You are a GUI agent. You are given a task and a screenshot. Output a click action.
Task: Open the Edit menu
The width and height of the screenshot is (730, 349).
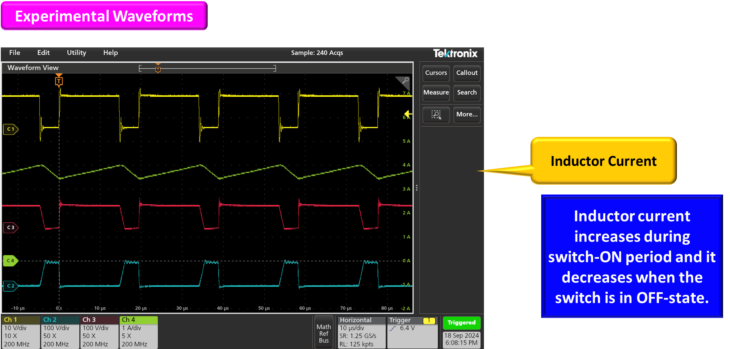43,53
